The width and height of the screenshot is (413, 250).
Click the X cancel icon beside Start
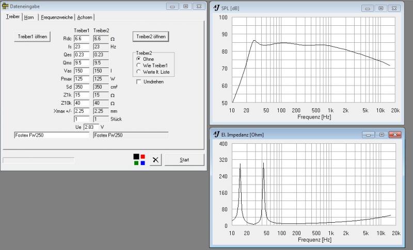(x=156, y=160)
